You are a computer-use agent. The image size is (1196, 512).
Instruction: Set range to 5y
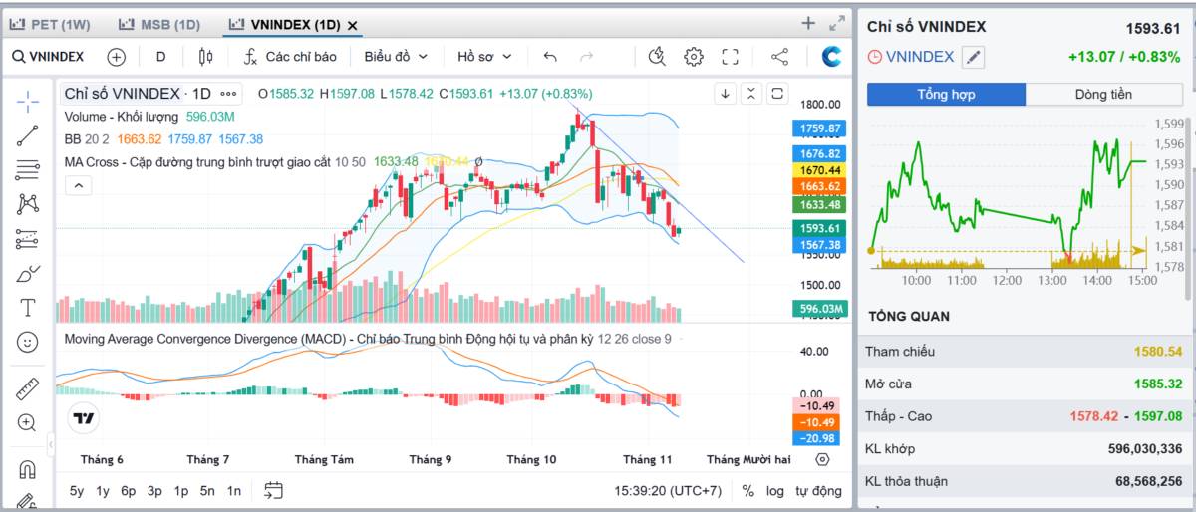pos(77,490)
